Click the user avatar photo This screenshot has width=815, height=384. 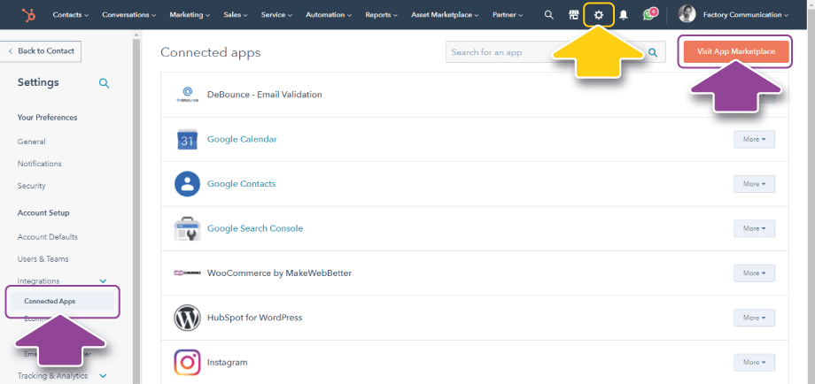tap(687, 14)
